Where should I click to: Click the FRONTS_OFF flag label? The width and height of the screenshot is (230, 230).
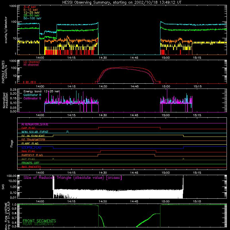[x=30, y=163]
